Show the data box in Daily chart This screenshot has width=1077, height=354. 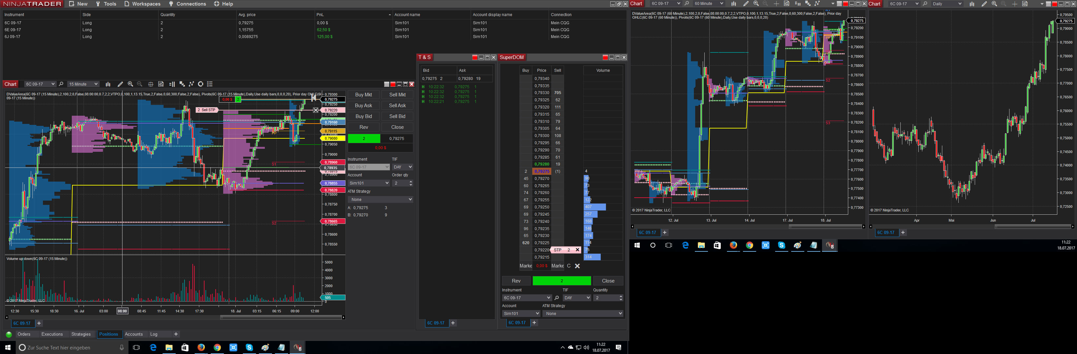click(x=1025, y=4)
